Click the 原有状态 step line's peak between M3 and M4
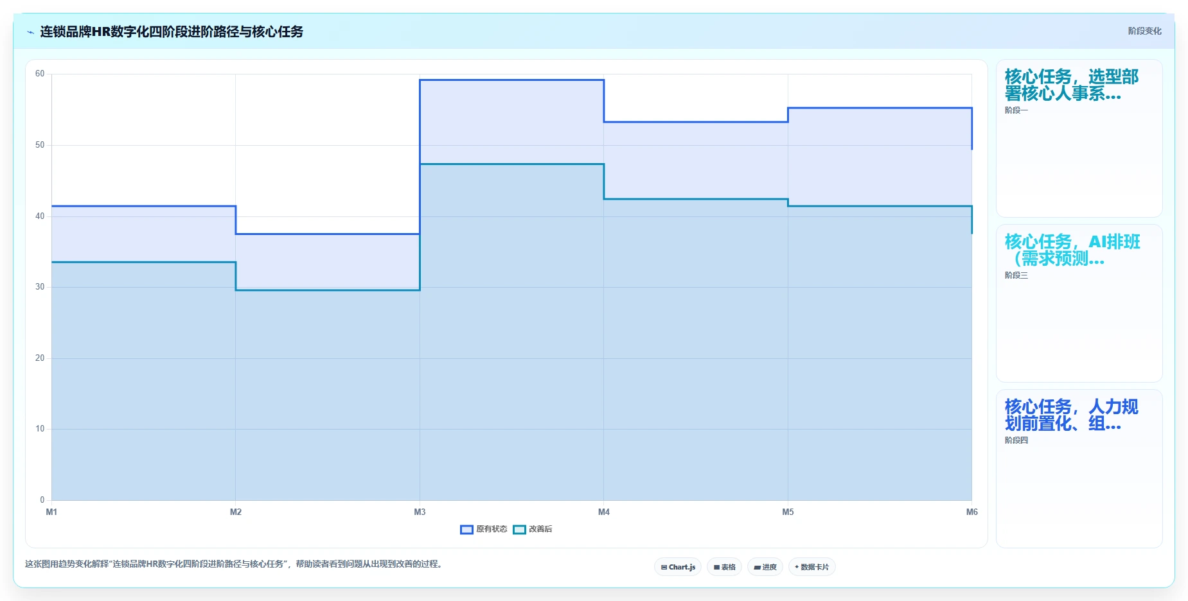 [512, 80]
